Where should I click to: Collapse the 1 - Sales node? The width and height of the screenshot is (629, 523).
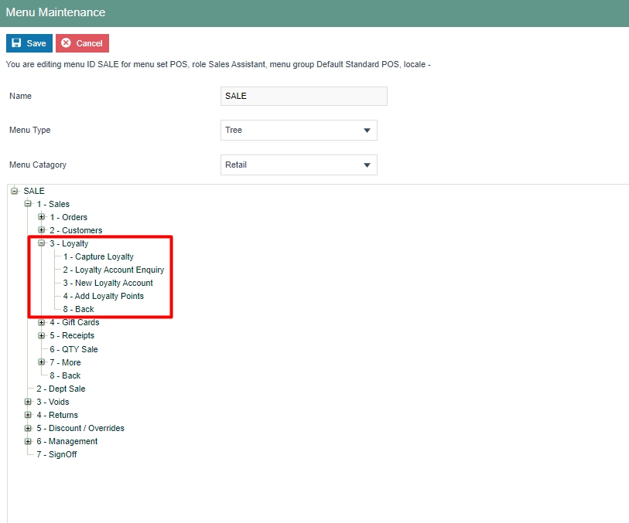click(28, 204)
